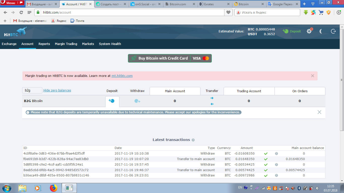
Task: Go forward to the next page
Action: [x=13, y=12]
